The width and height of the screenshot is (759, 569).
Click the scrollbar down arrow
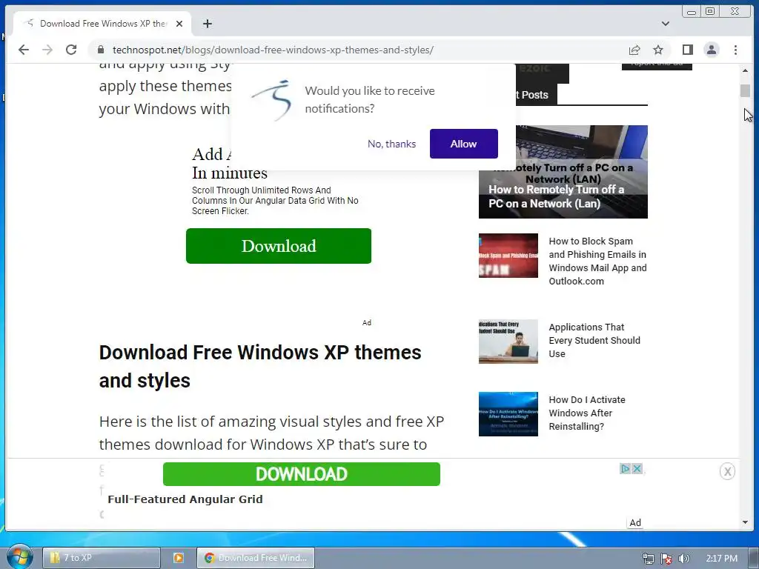(x=745, y=522)
